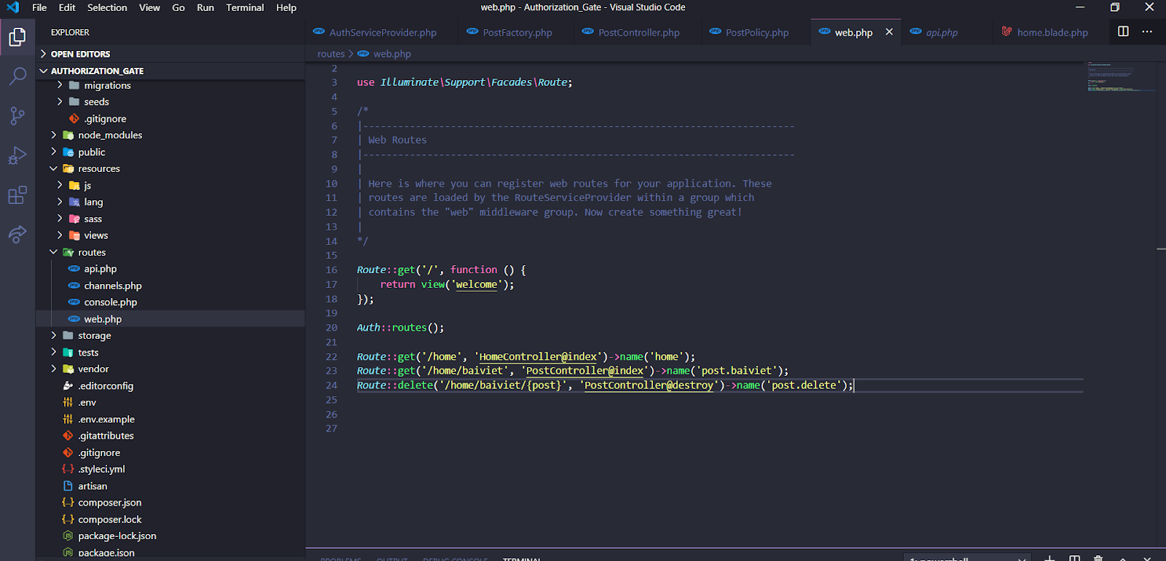The width and height of the screenshot is (1166, 561).
Task: Click the icon next to .editorconfig
Action: [x=68, y=385]
